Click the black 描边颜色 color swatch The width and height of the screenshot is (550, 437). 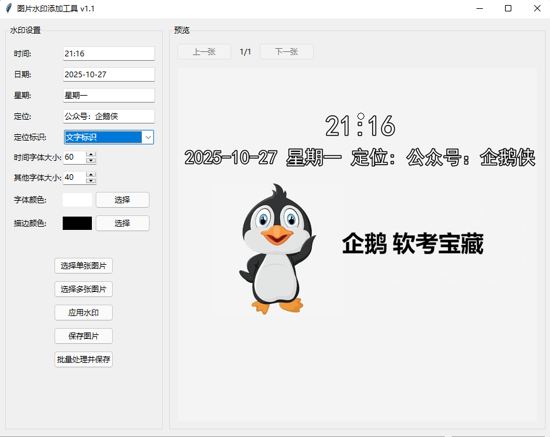[x=76, y=223]
